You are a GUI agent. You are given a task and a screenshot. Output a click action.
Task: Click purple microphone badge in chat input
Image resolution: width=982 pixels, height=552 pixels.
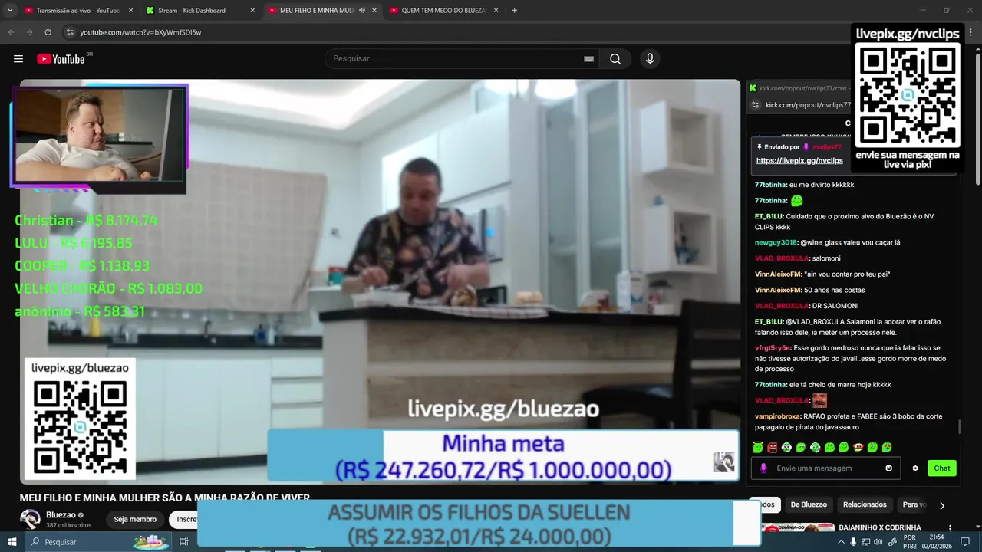coord(763,468)
